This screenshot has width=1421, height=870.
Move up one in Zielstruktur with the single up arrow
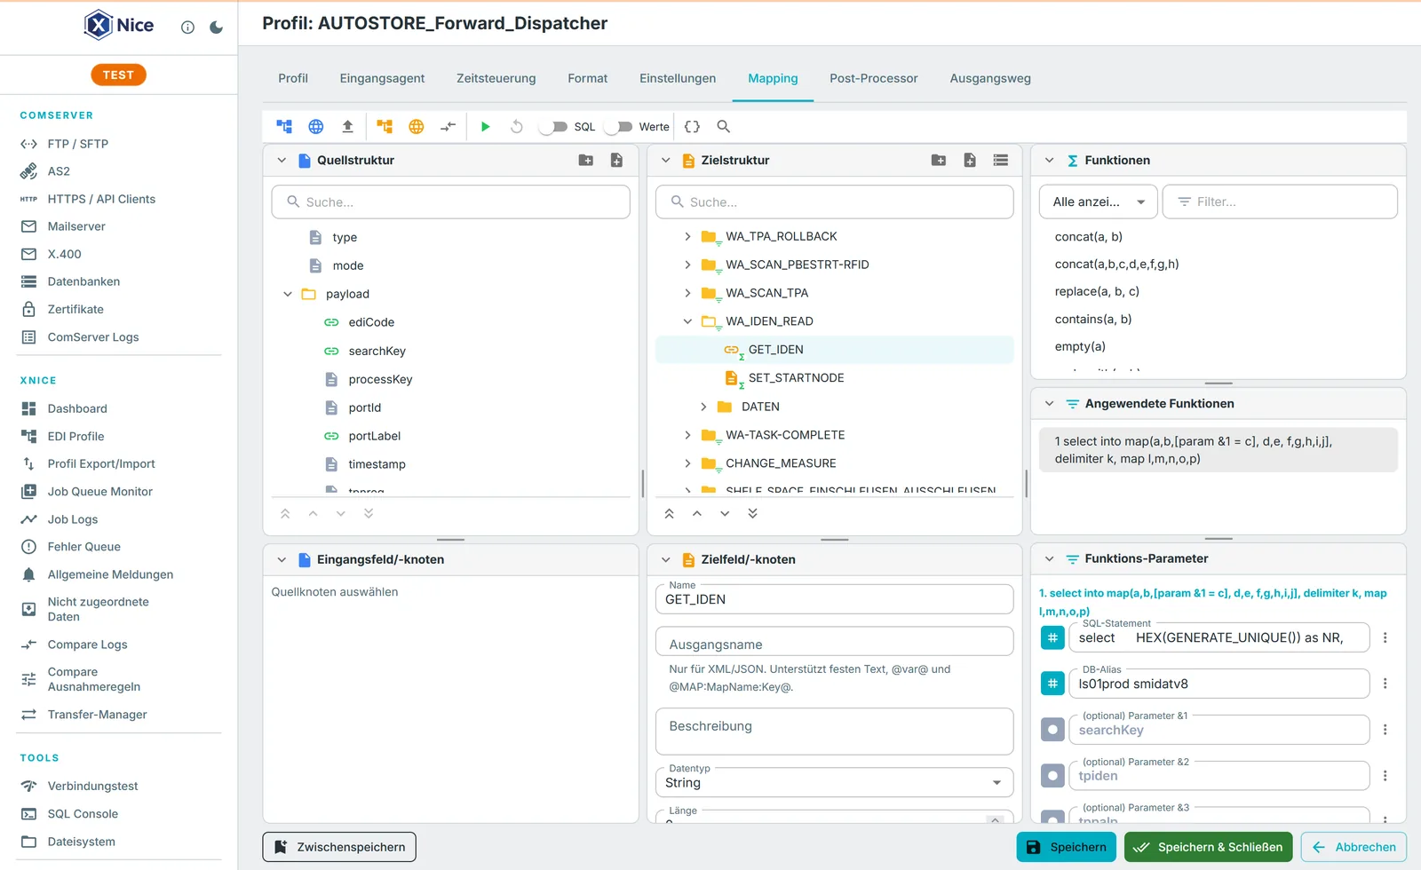[x=697, y=514]
